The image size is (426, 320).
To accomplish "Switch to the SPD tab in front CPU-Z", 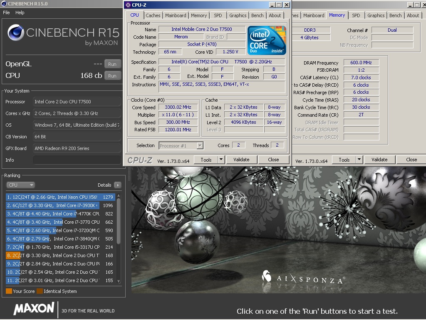I will (218, 15).
